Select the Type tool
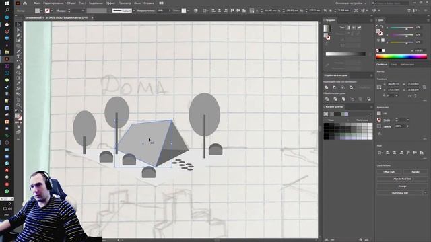The height and width of the screenshot is (242, 431). [x=18, y=56]
